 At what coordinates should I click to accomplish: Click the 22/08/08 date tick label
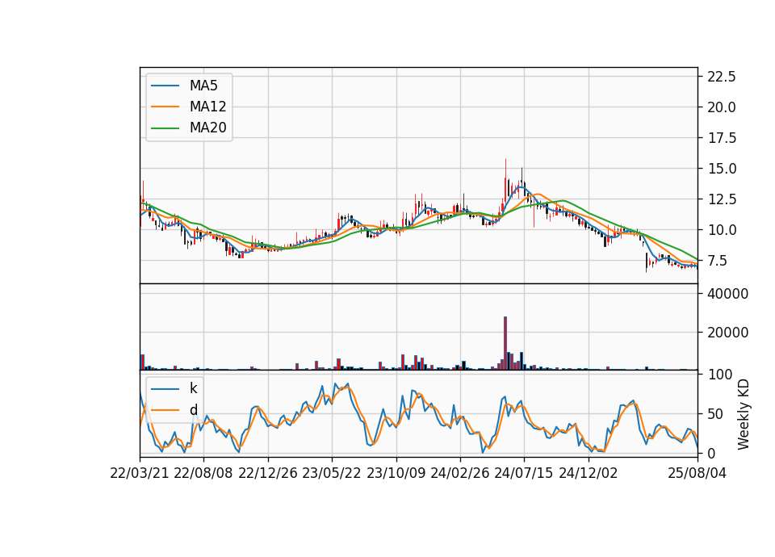click(x=203, y=473)
